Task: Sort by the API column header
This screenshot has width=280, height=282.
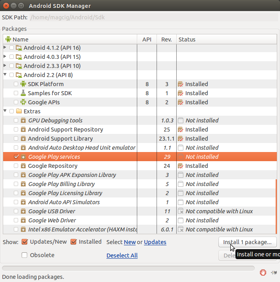Action: [x=147, y=39]
